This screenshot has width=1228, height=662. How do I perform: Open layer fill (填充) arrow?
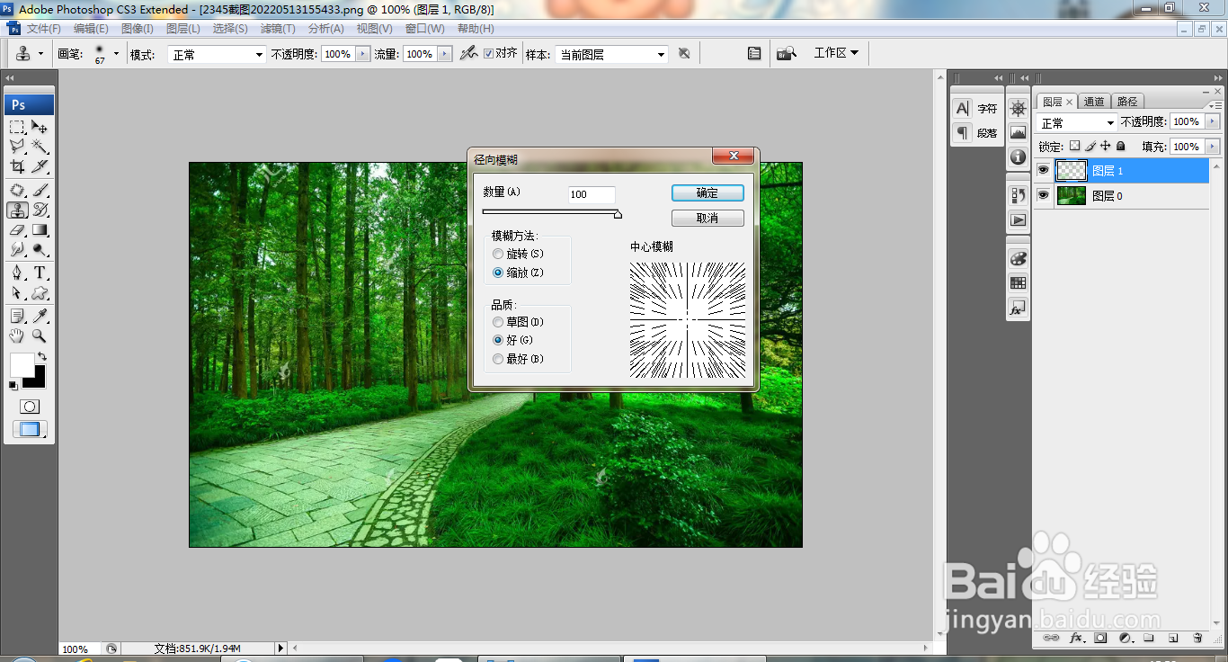[1213, 147]
